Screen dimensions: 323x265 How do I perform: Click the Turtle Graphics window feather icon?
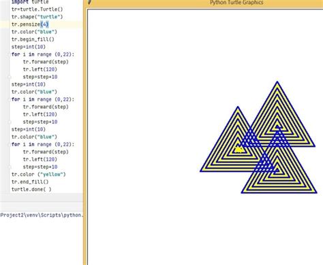coord(89,2)
